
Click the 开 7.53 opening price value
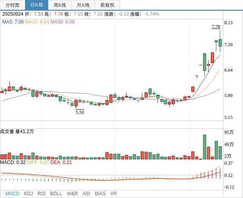[x=38, y=14]
